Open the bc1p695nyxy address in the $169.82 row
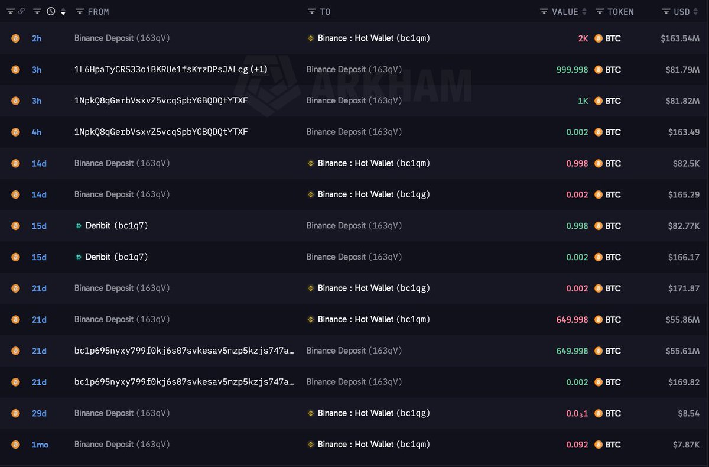Viewport: 709px width, 467px height. [x=184, y=382]
